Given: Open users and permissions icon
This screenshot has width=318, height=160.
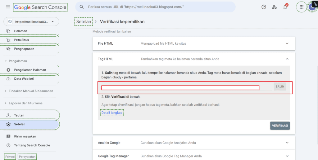Looking at the screenshot, I should coord(275,7).
